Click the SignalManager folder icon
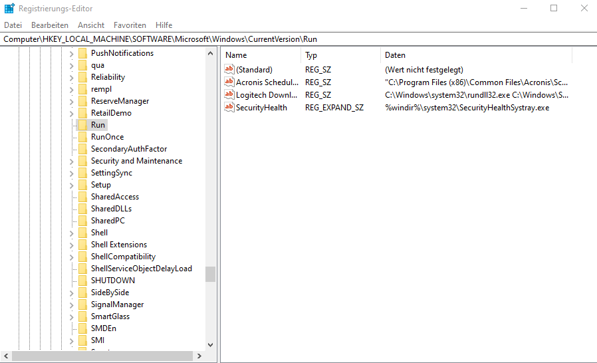The image size is (597, 363). (x=82, y=304)
